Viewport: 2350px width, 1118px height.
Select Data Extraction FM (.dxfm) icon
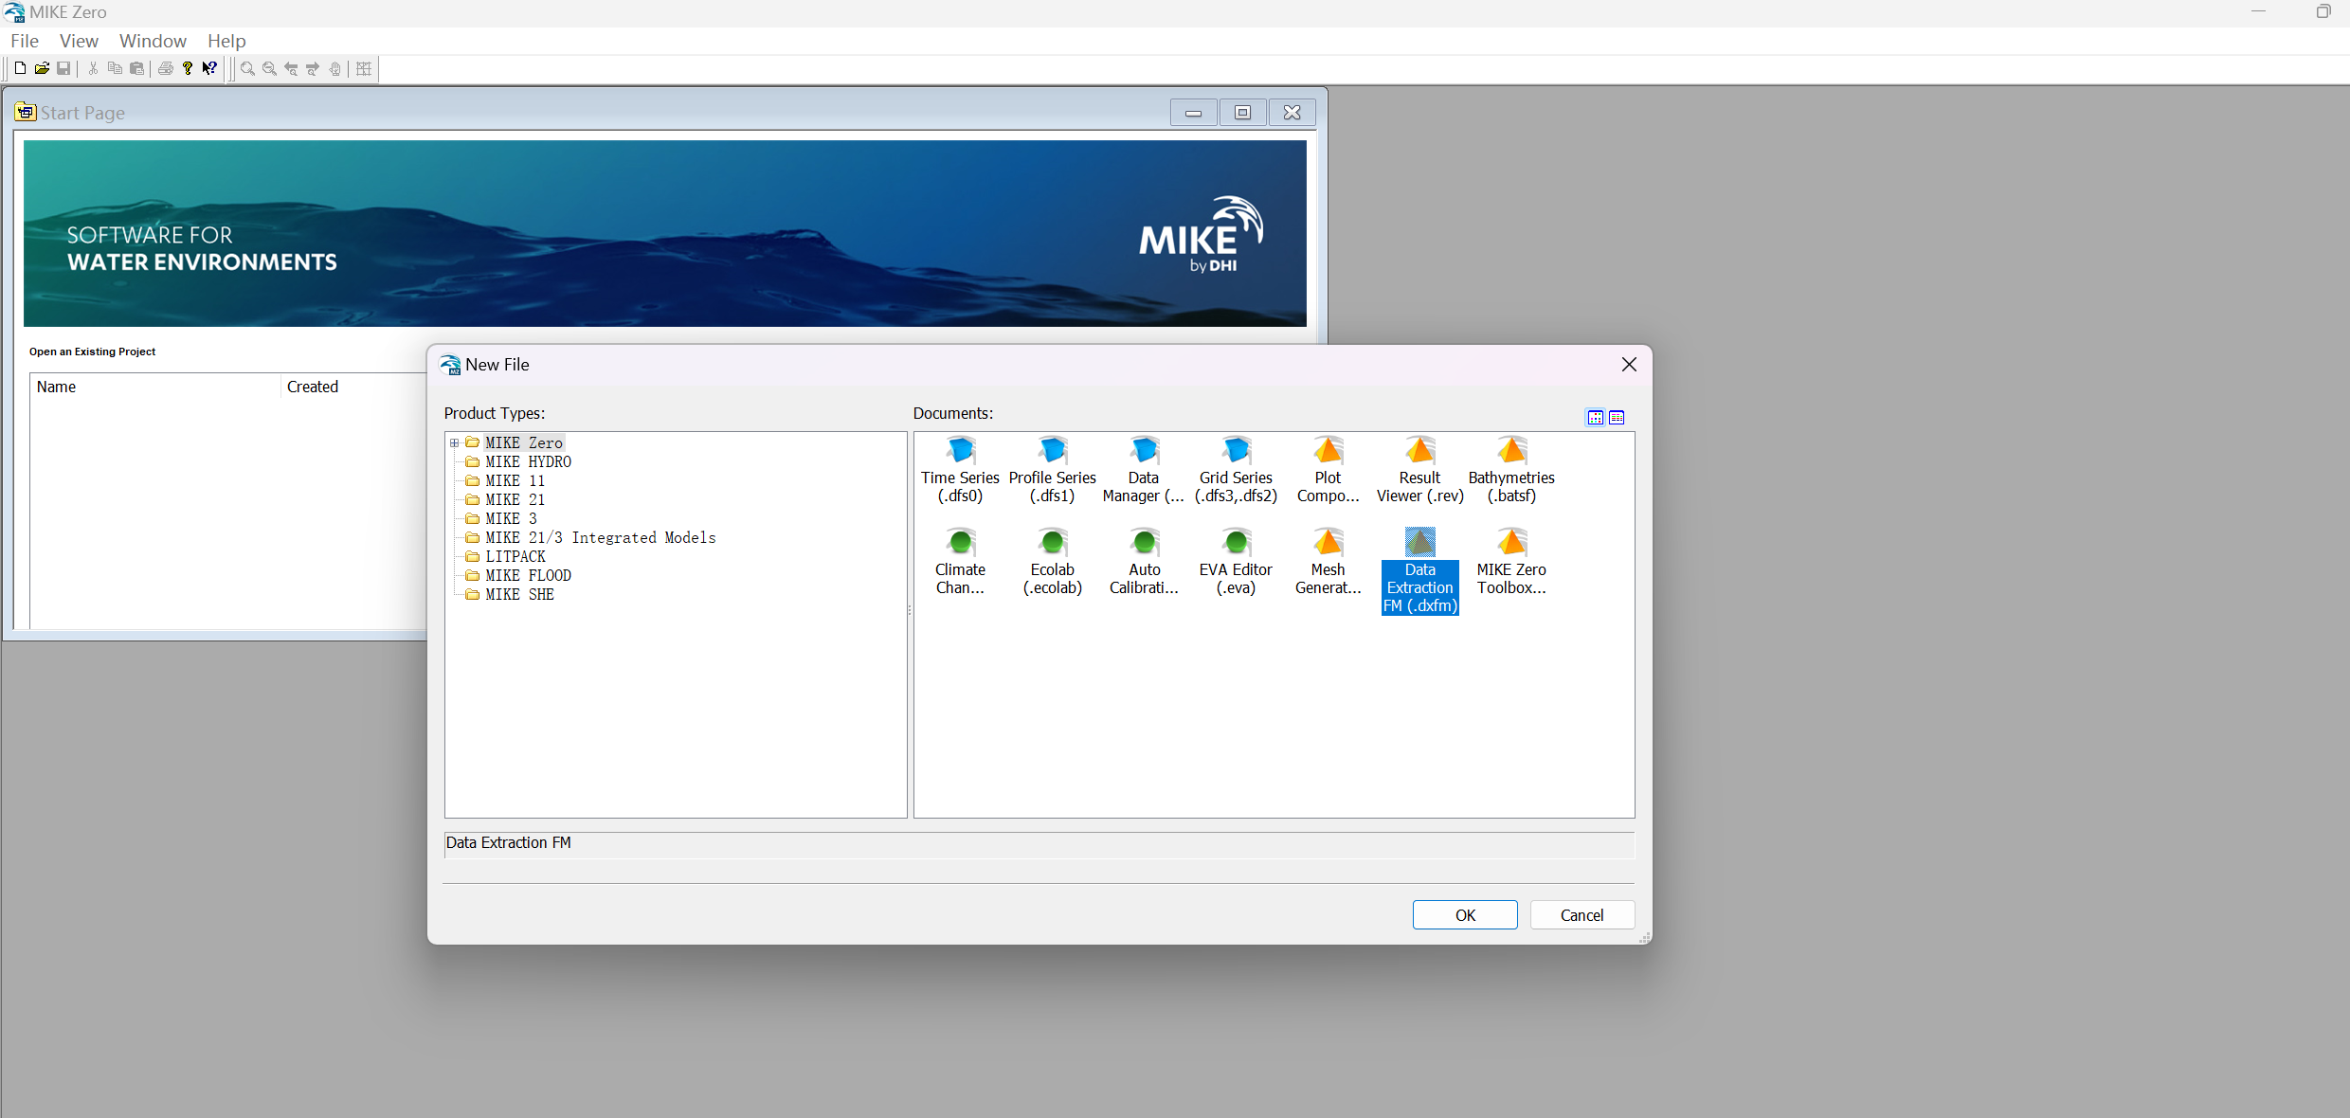tap(1419, 571)
